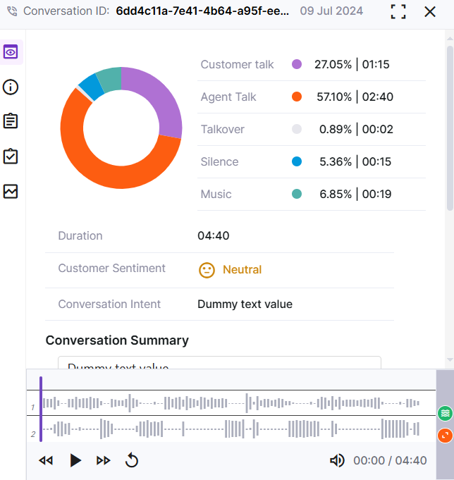Open the evaluation checklist sidebar icon
This screenshot has width=454, height=480.
pyautogui.click(x=11, y=156)
